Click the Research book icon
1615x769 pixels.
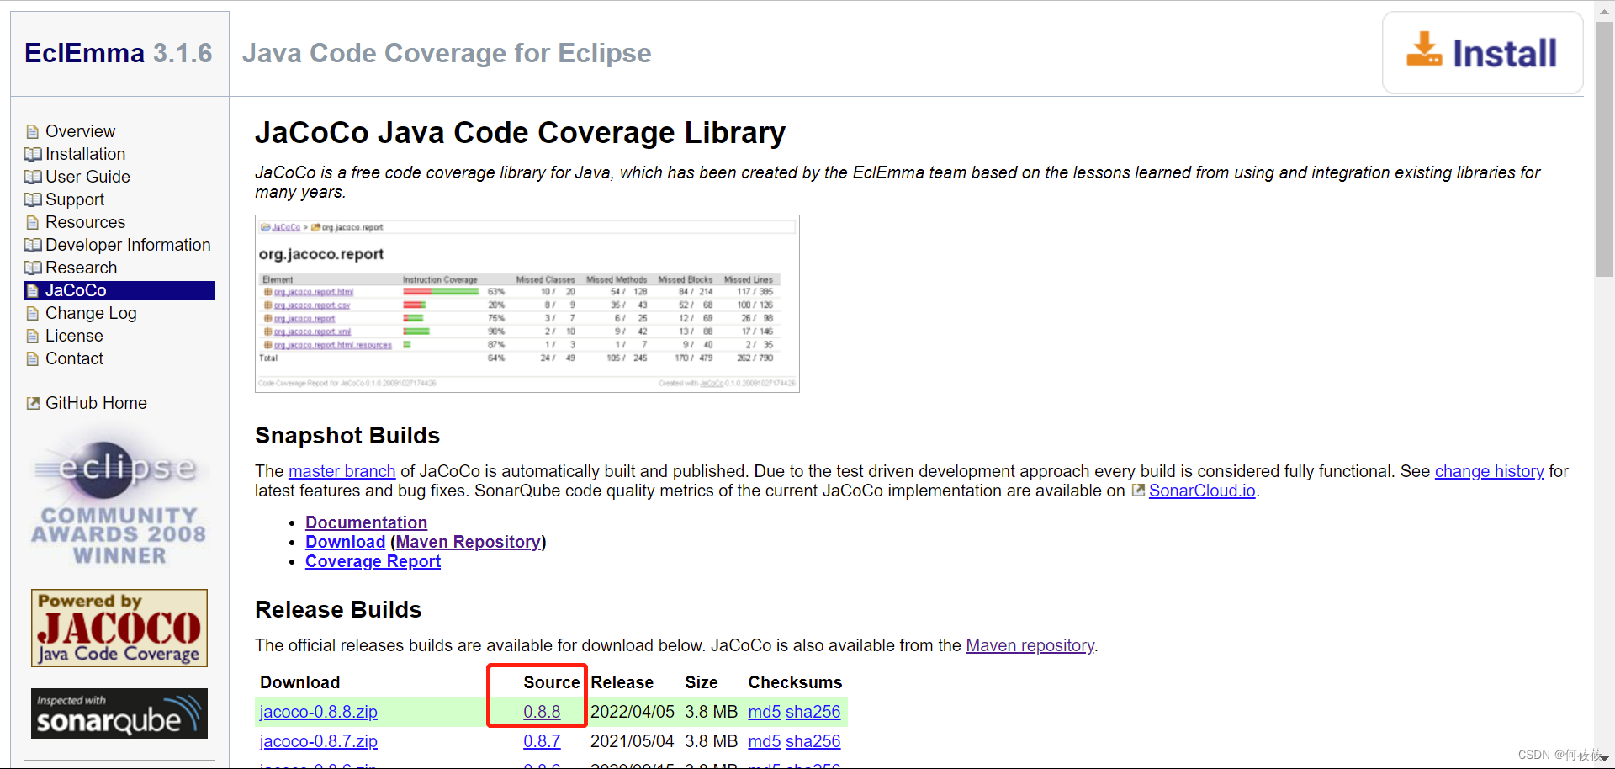coord(33,268)
